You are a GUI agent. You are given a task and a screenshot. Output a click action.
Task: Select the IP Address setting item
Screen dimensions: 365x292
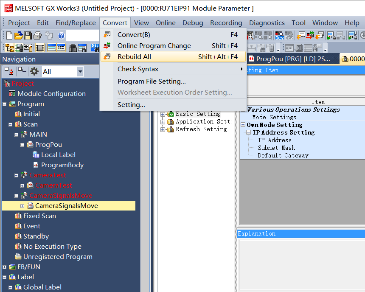click(x=275, y=140)
